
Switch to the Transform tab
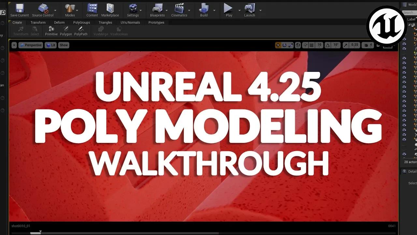coord(38,23)
